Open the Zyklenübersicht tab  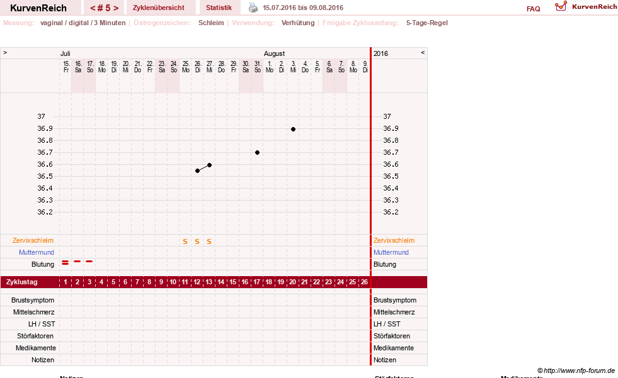159,8
